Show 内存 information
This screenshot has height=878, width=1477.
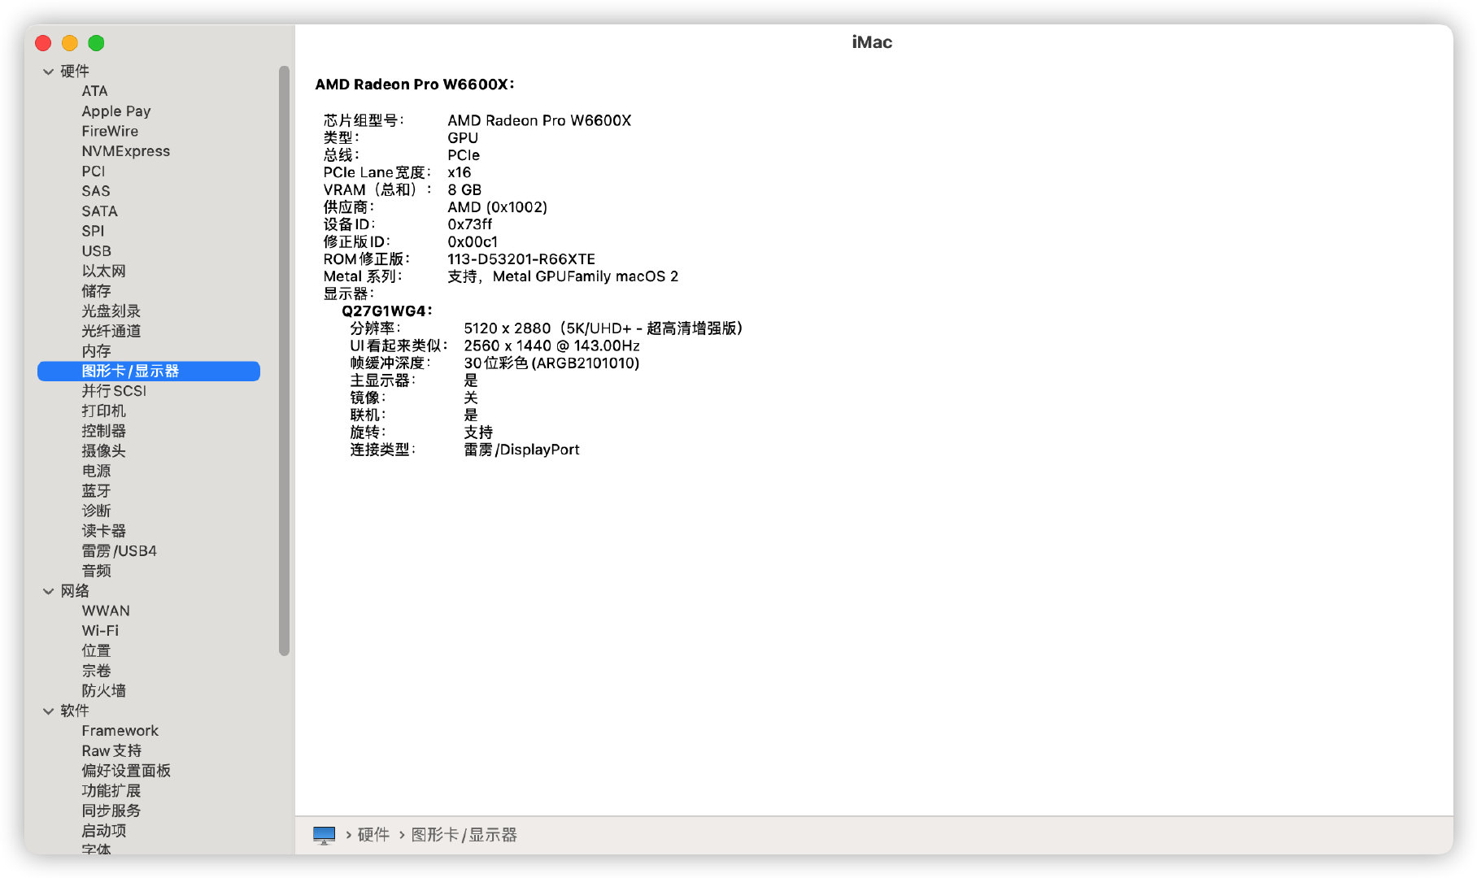tap(96, 351)
